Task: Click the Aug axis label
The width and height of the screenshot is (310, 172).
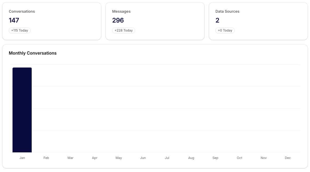Action: point(191,158)
